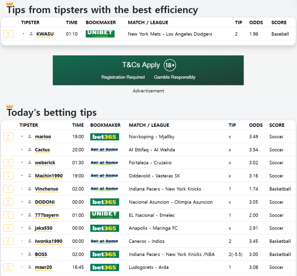Expand the marioo tip row
The width and height of the screenshot is (297, 276).
pyautogui.click(x=8, y=137)
